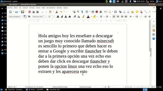The width and height of the screenshot is (163, 91).
Task: Toggle formatting marks (pilcrow)
Action: (x=82, y=12)
